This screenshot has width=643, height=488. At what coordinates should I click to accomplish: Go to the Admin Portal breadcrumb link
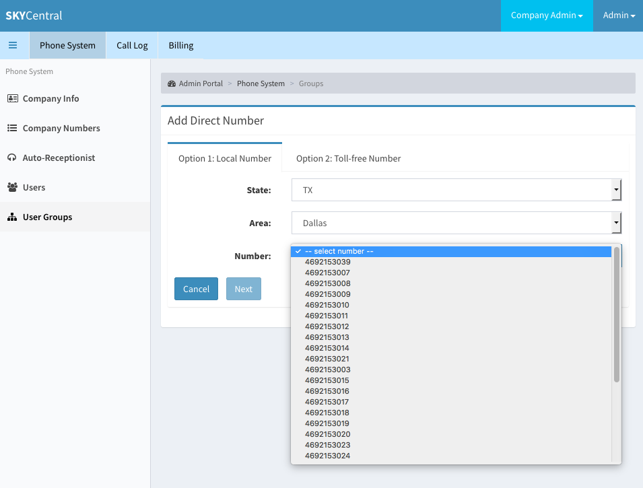click(x=201, y=83)
